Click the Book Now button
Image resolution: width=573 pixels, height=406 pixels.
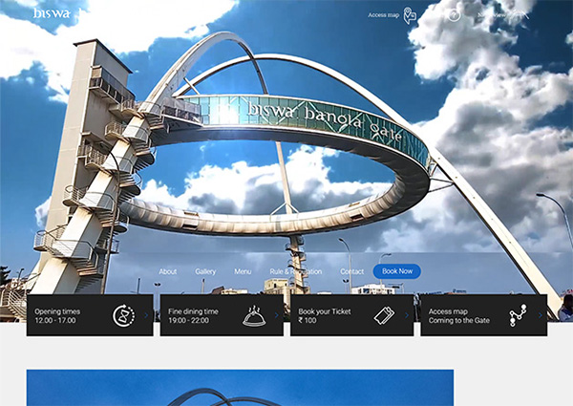tap(397, 271)
